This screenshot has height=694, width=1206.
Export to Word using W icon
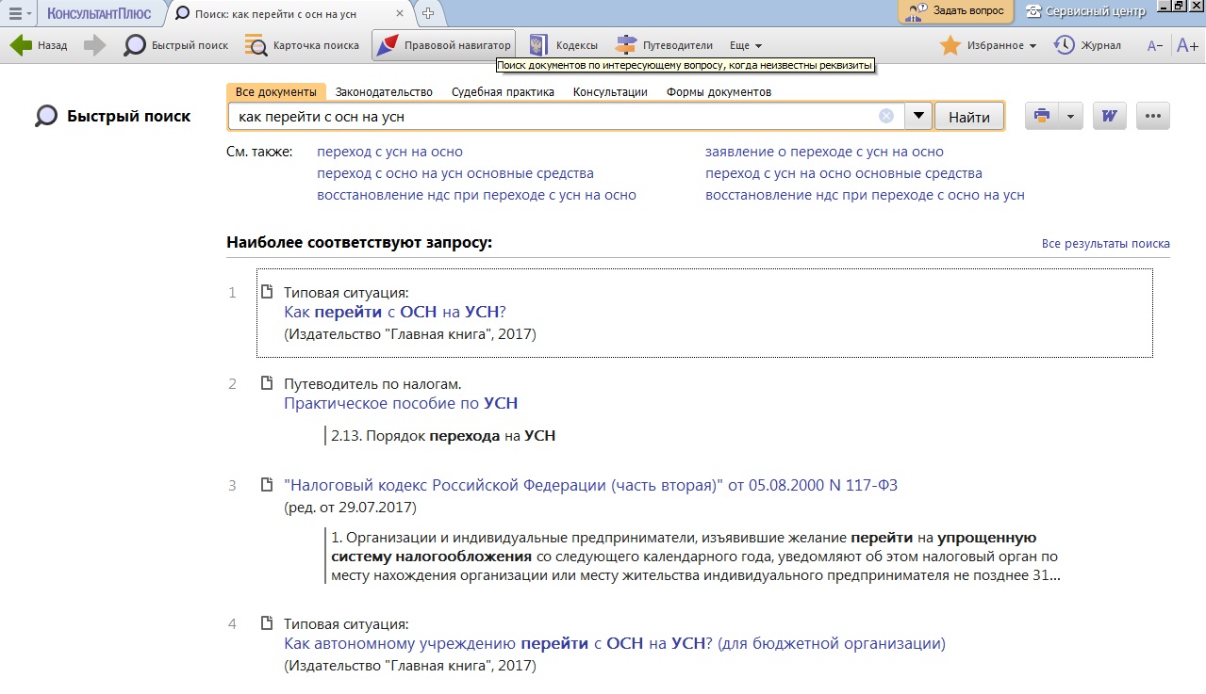[x=1110, y=116]
